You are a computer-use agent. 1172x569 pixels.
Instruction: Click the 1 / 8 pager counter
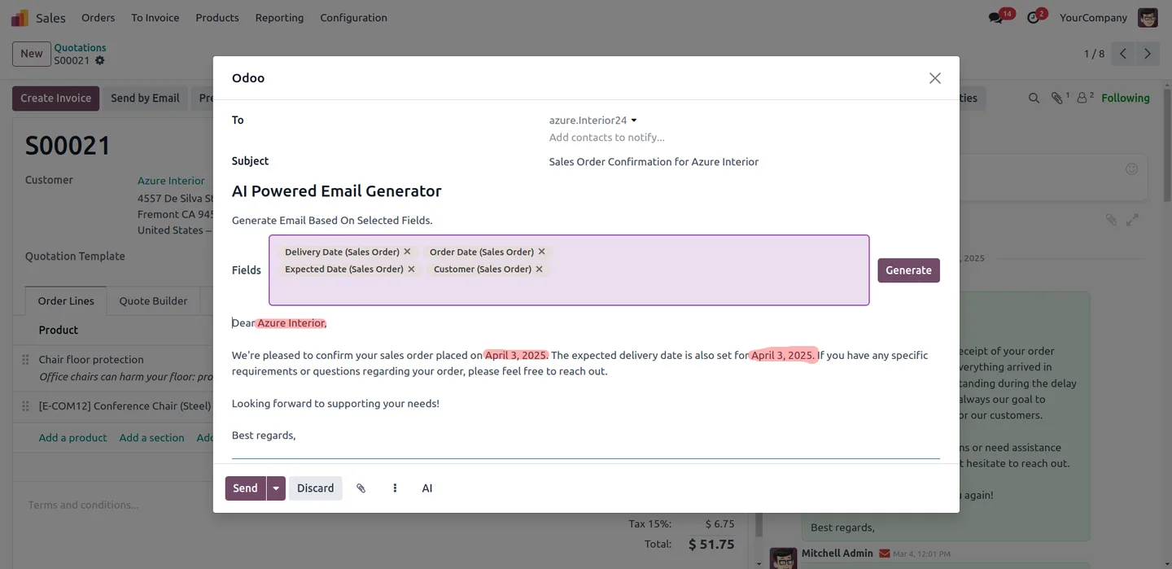pos(1094,54)
